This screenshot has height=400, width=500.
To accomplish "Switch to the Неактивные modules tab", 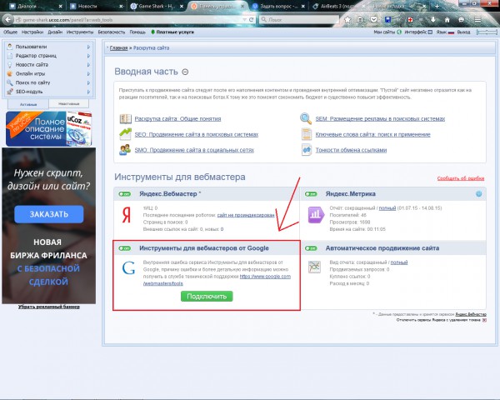I will [x=69, y=103].
